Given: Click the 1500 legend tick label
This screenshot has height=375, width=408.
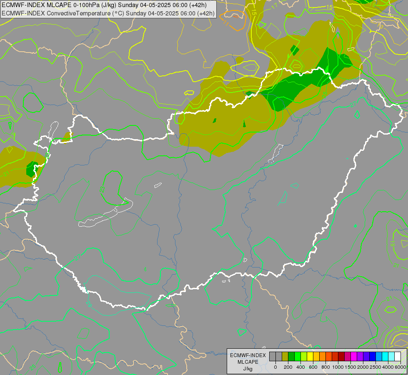Looking at the screenshot, I should [x=351, y=367].
